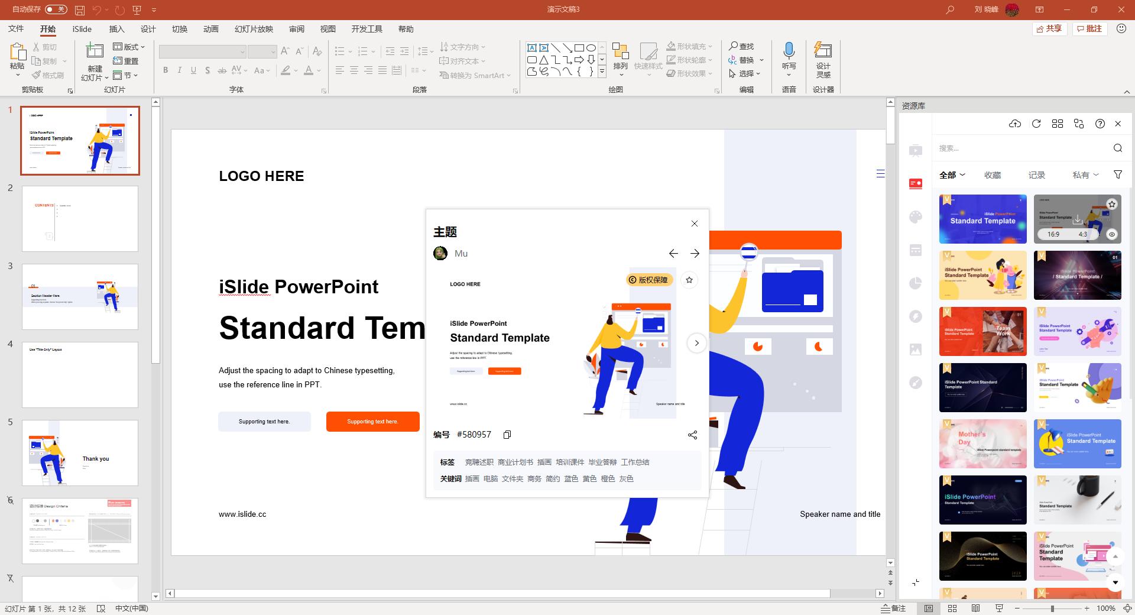Viewport: 1135px width, 615px height.
Task: Click the 查找 find button
Action: pos(741,46)
